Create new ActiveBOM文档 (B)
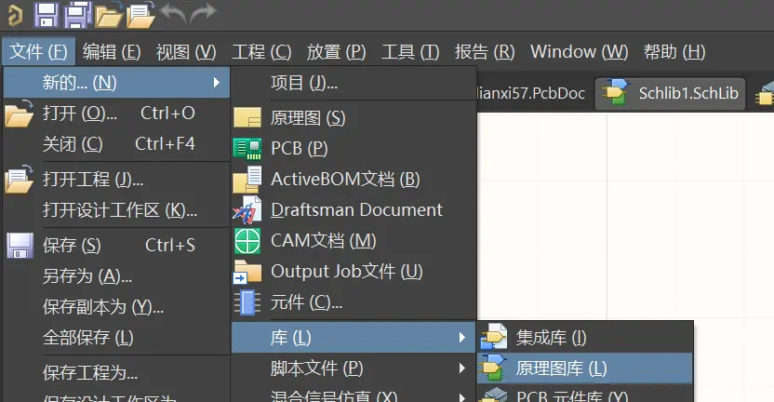 (354, 180)
